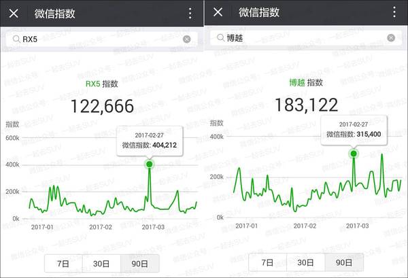This screenshot has width=408, height=278.
Task: Click the 2017-02 axis label in RX5 chart
Action: pyautogui.click(x=101, y=227)
